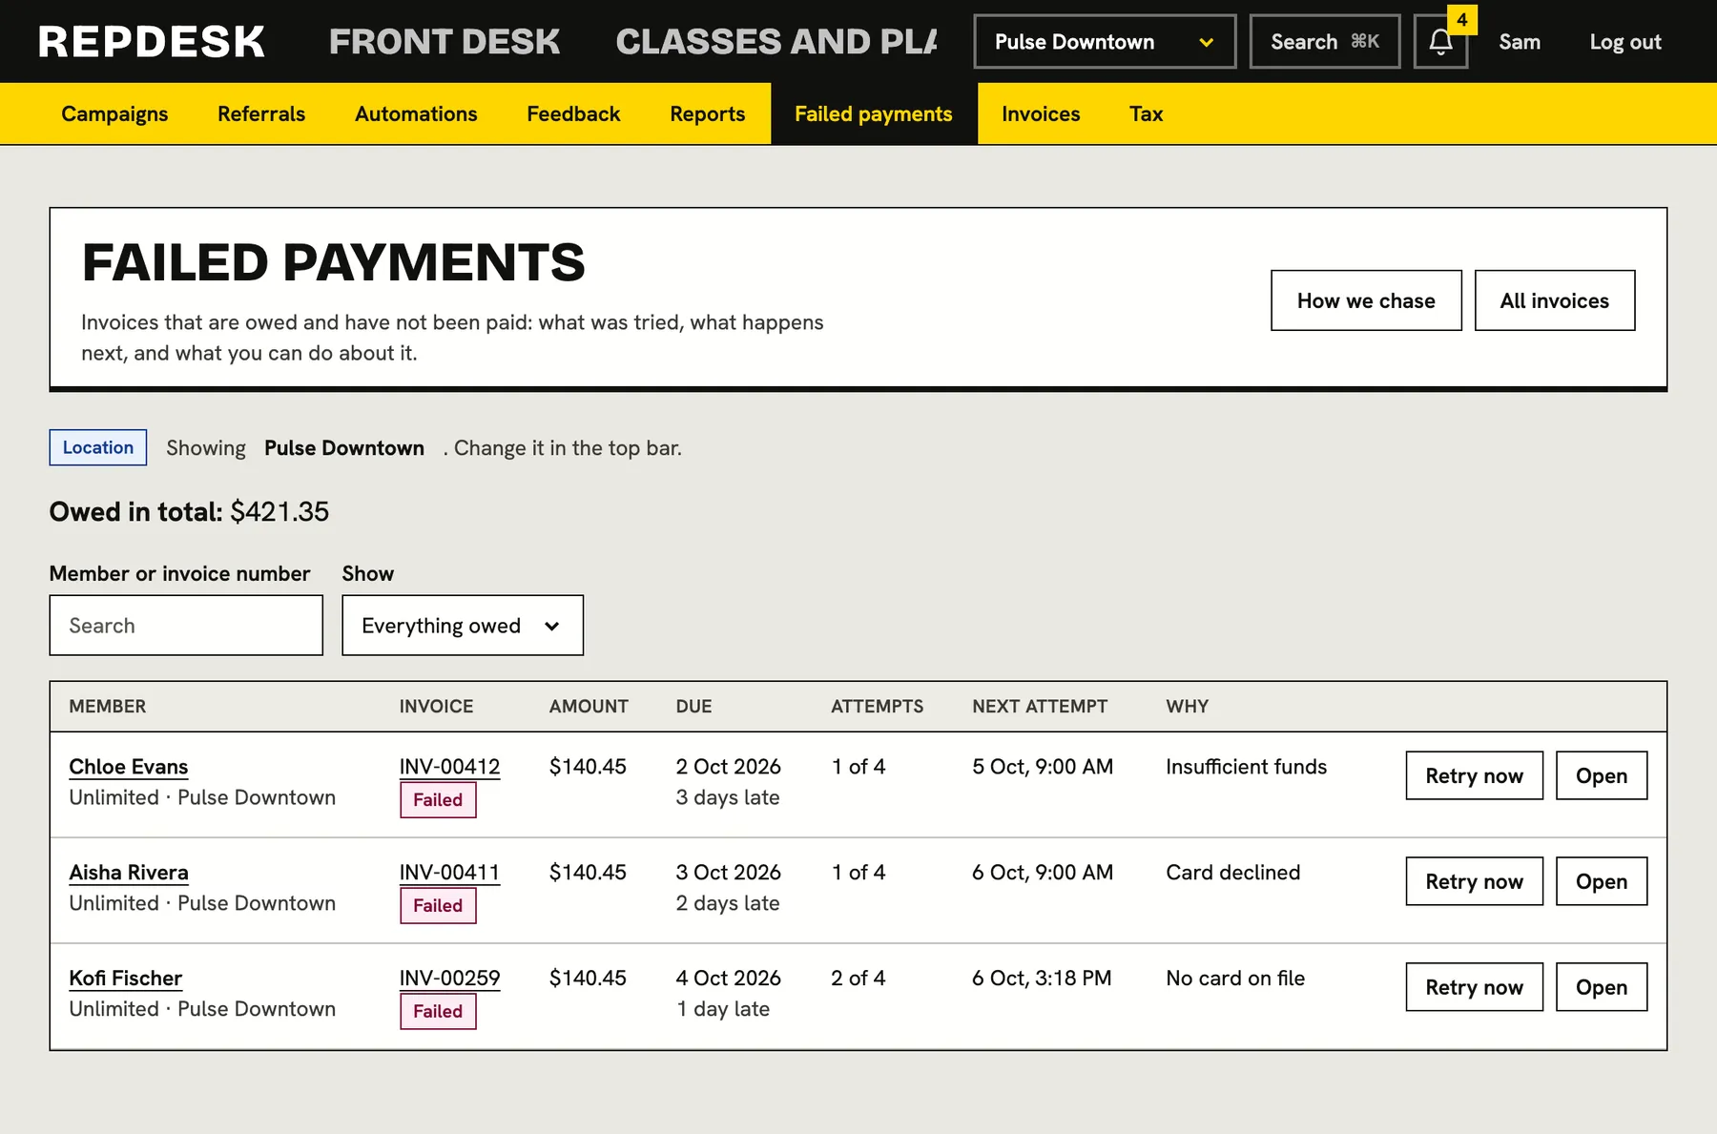Click the 6 Oct, 3:18 PM next attempt
1717x1134 pixels.
coord(1042,979)
